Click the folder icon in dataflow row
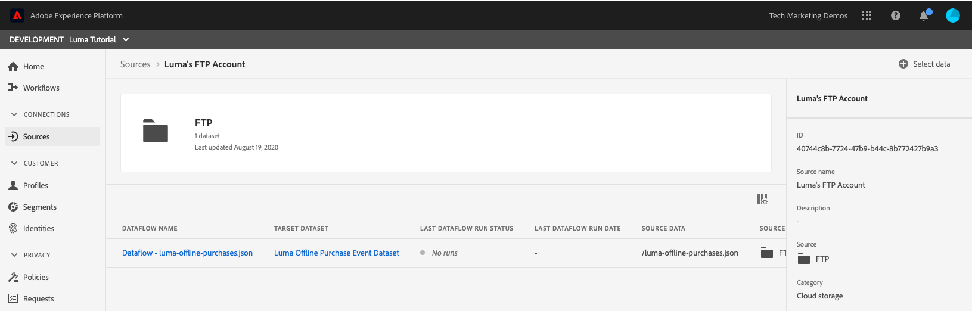Screen dimensions: 972x311 coord(767,253)
